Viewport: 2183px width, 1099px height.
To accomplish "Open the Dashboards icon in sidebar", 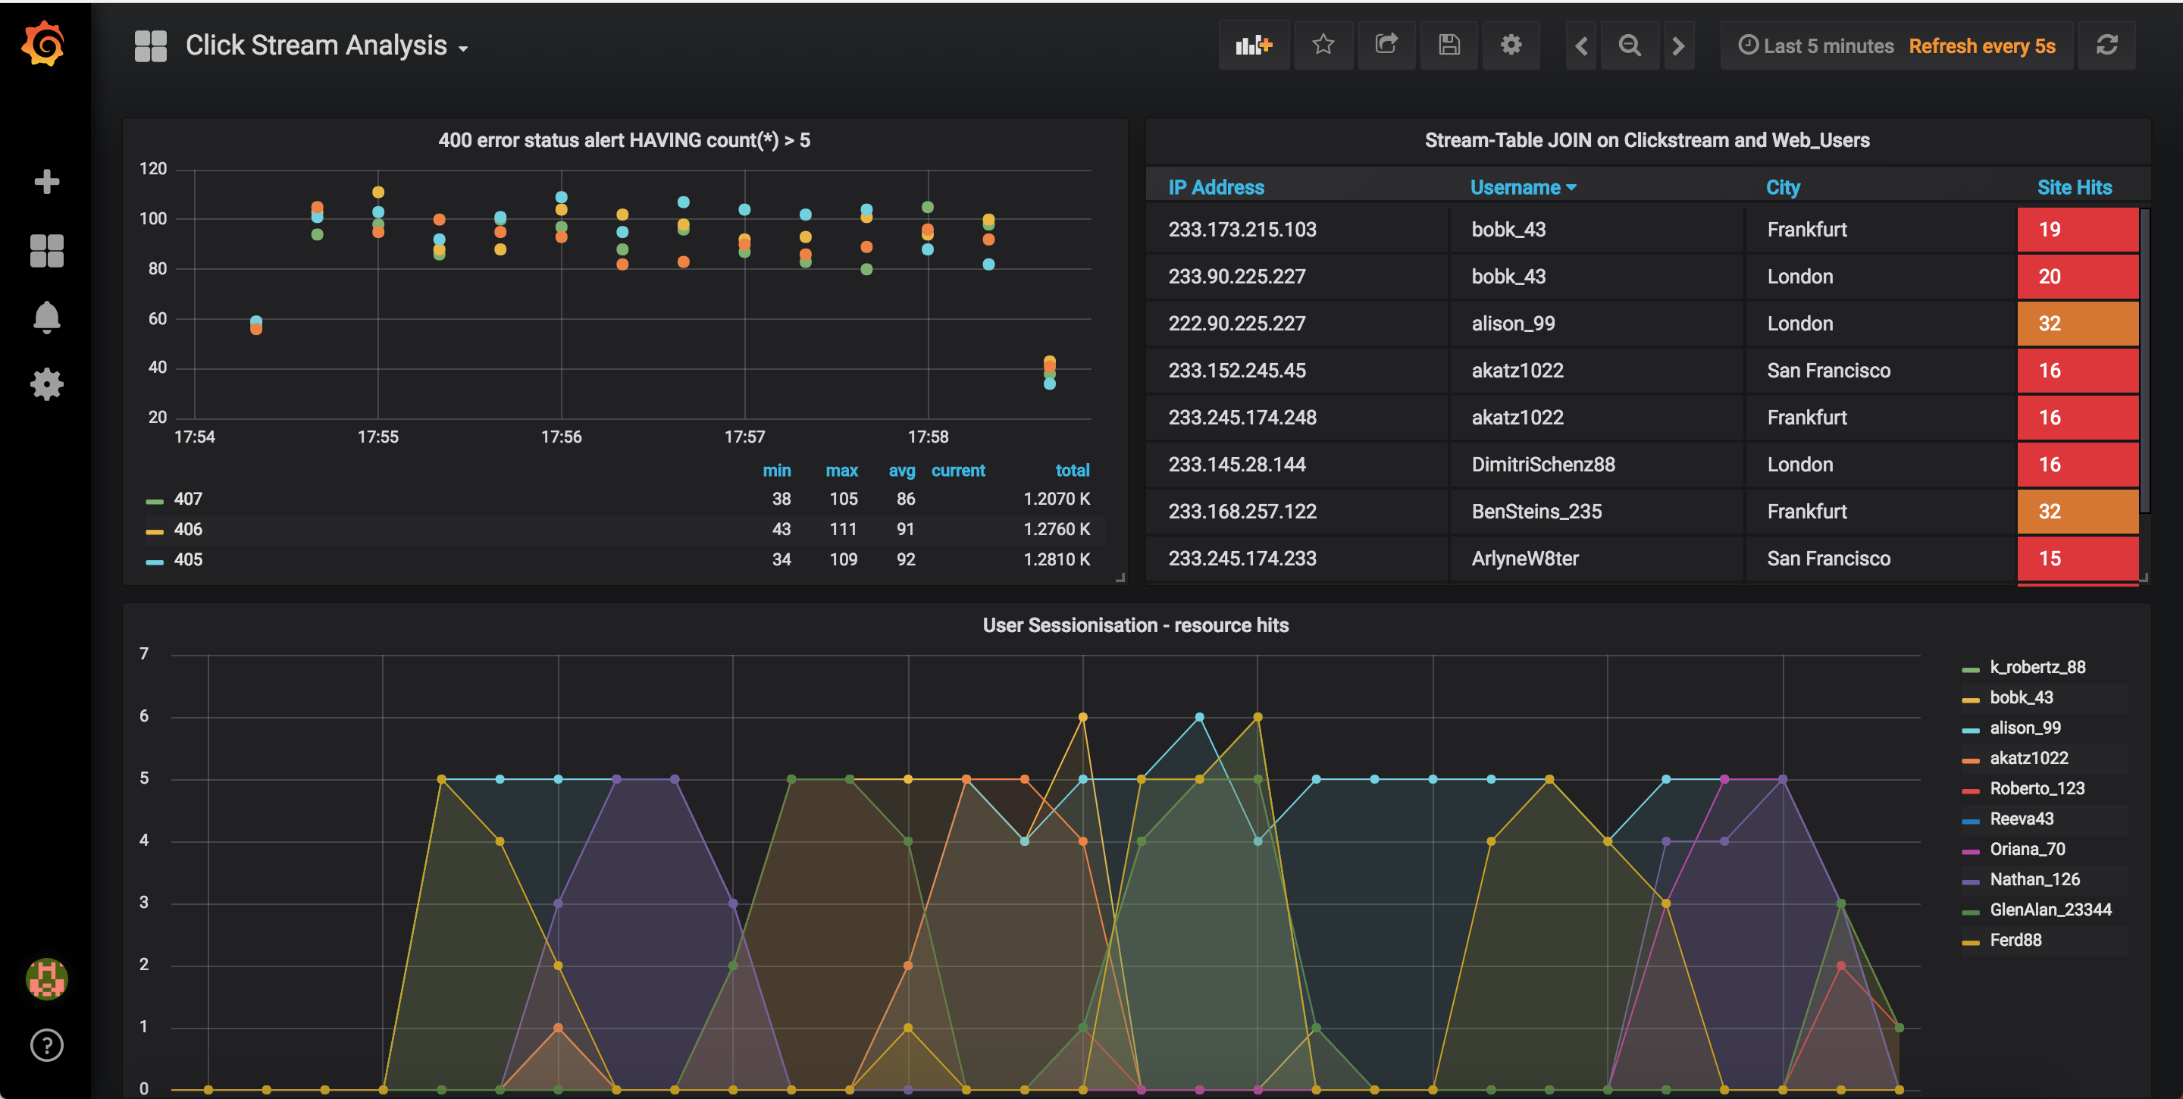I will 46,251.
